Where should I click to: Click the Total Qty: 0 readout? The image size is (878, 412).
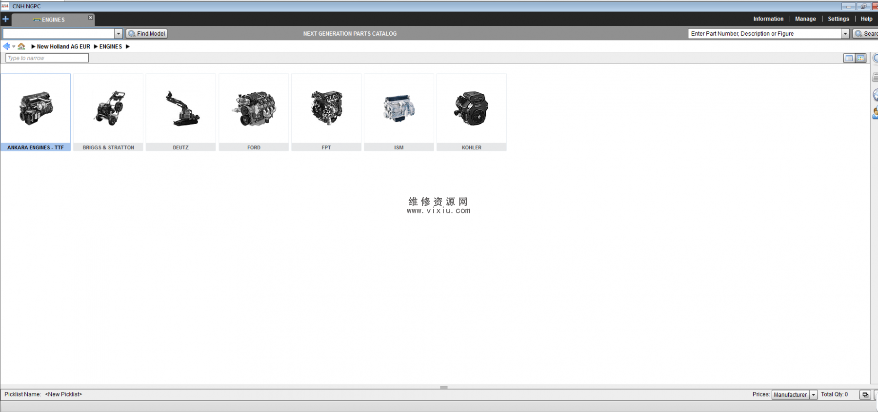(x=834, y=394)
